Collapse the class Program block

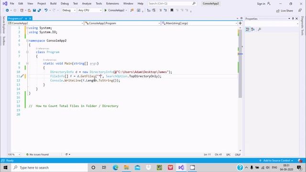(x=27, y=52)
